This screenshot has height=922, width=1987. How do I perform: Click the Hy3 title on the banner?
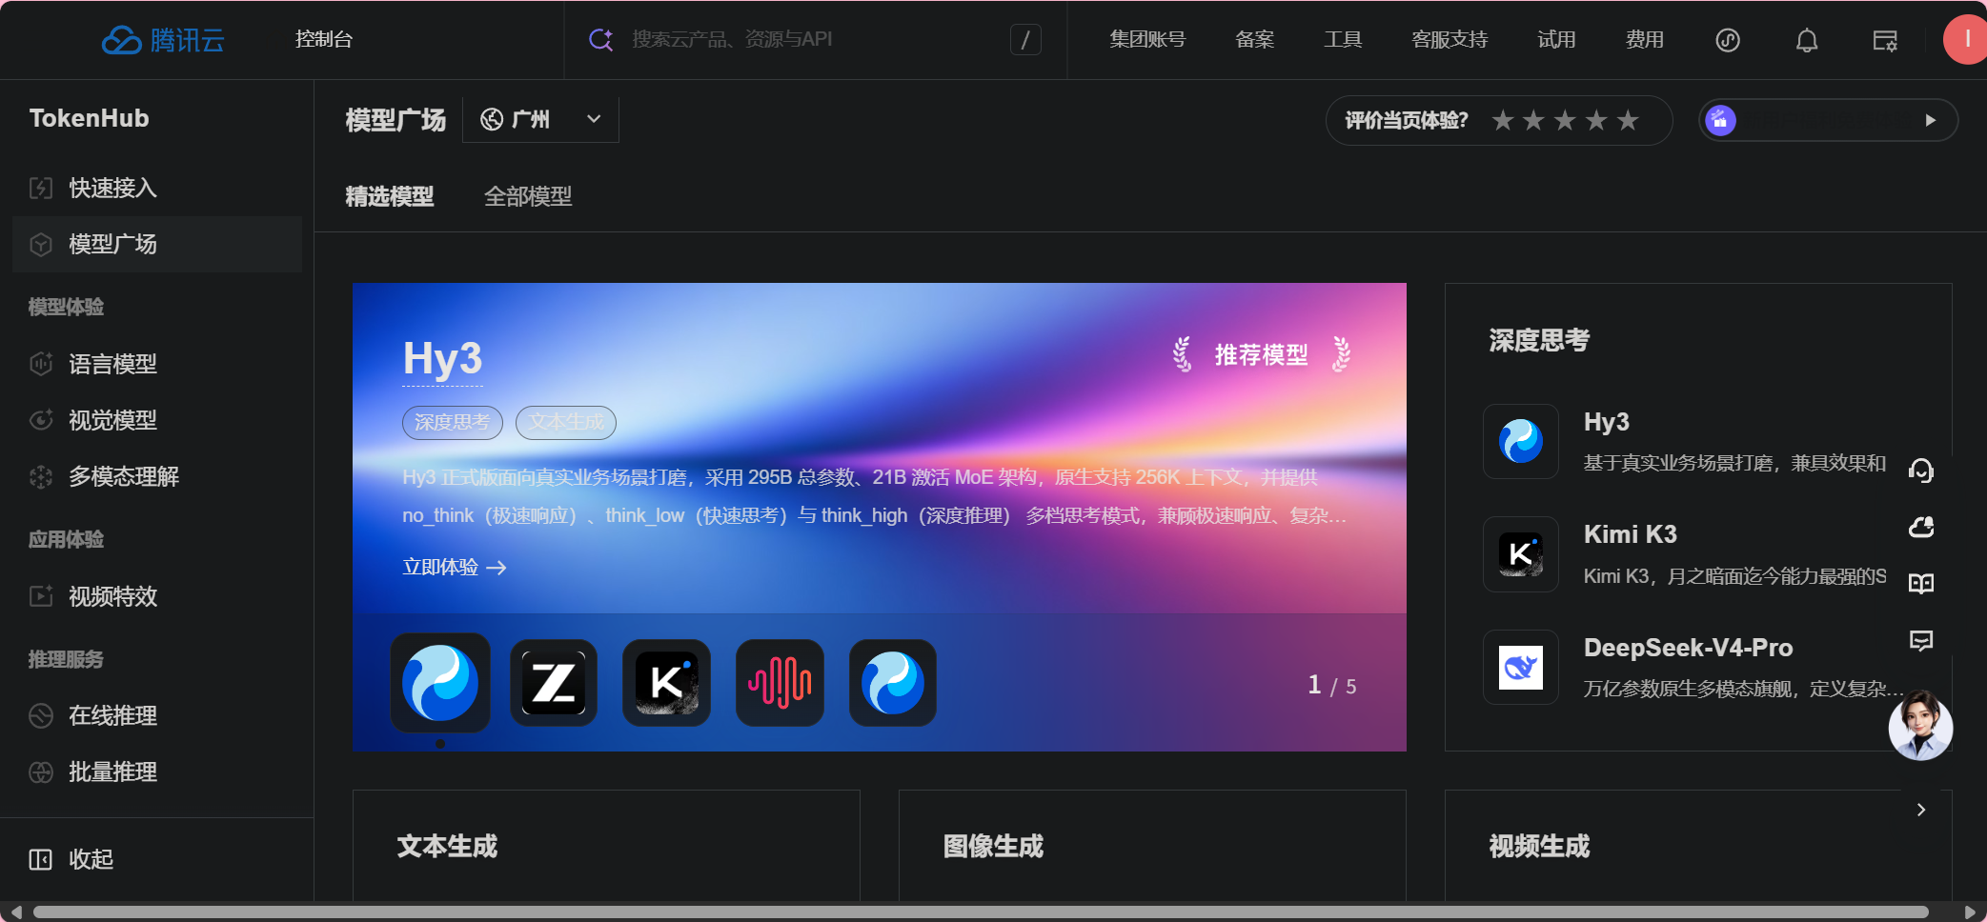click(x=442, y=359)
